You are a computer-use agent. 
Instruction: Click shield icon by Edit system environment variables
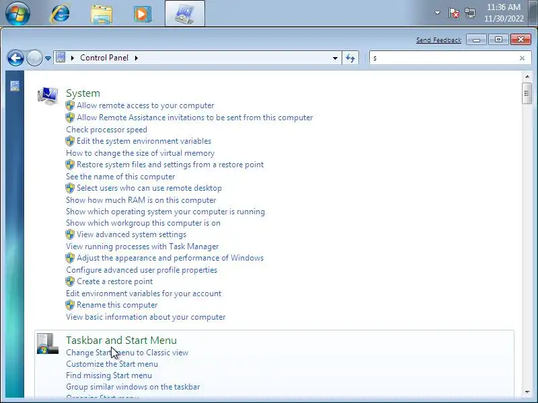(x=70, y=141)
